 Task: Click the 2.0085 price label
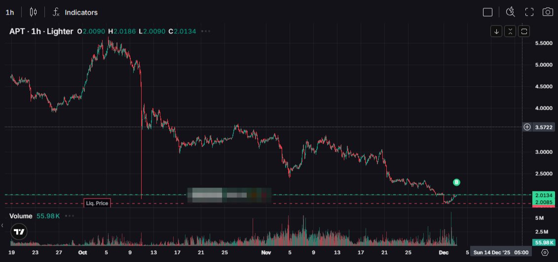543,202
